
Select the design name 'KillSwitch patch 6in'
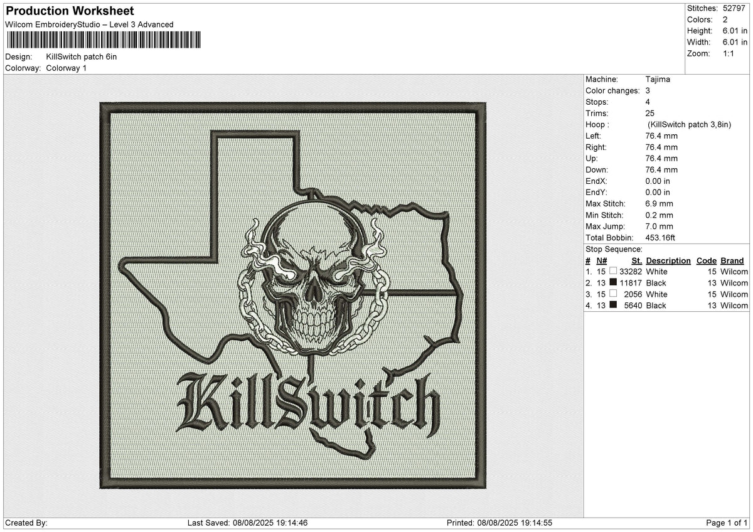pyautogui.click(x=82, y=56)
